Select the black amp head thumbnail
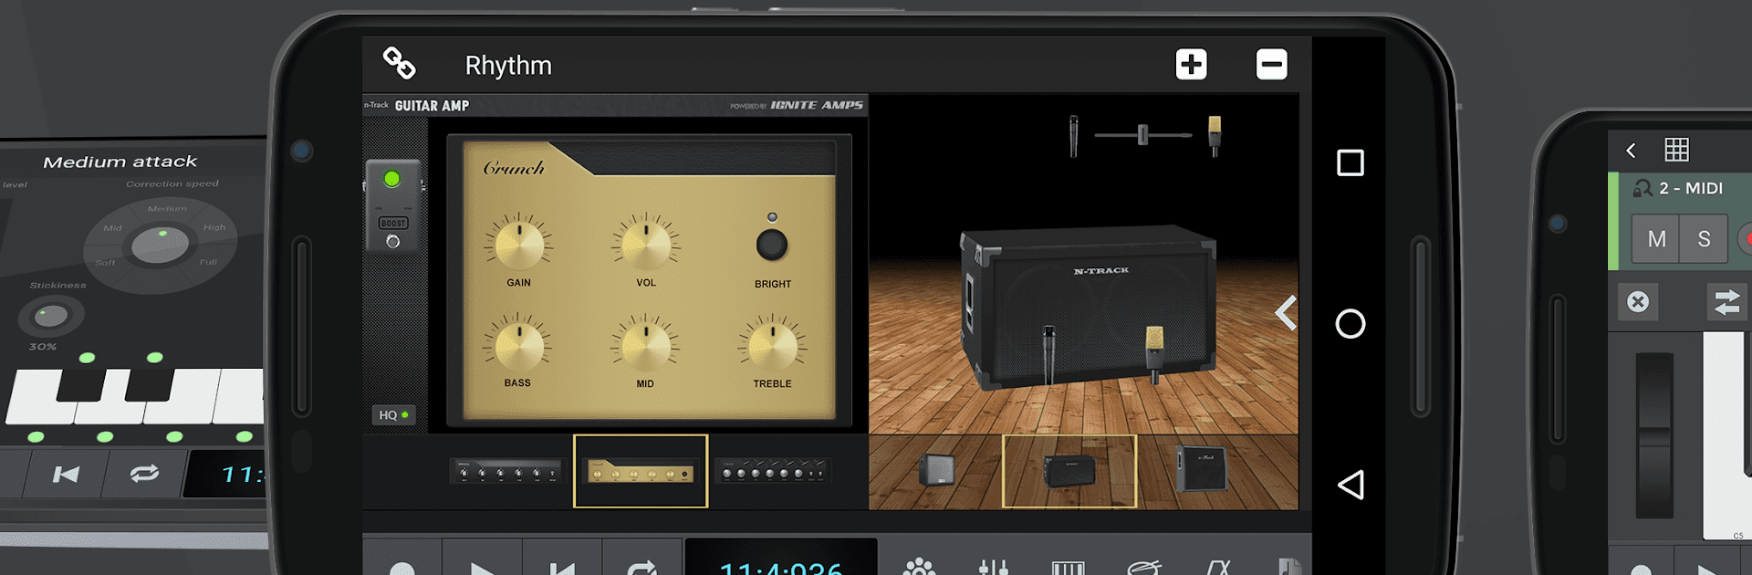The height and width of the screenshot is (575, 1752). coord(506,472)
